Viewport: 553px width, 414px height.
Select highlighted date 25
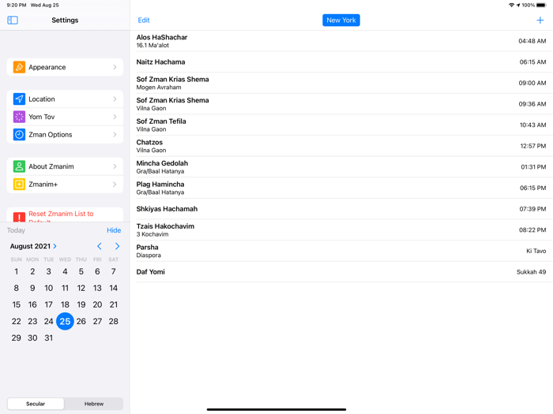tap(65, 321)
